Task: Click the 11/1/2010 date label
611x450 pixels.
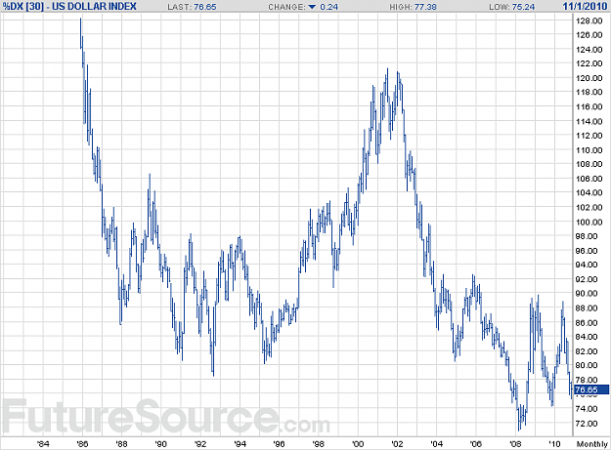Action: pyautogui.click(x=585, y=6)
